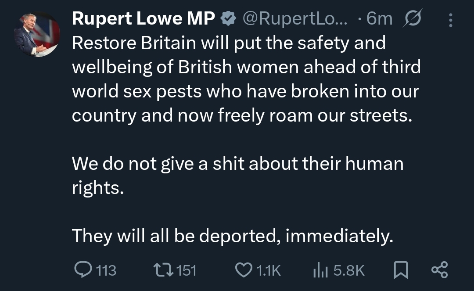474x291 pixels.
Task: Click the Rupert Lowe MP display name
Action: point(143,18)
